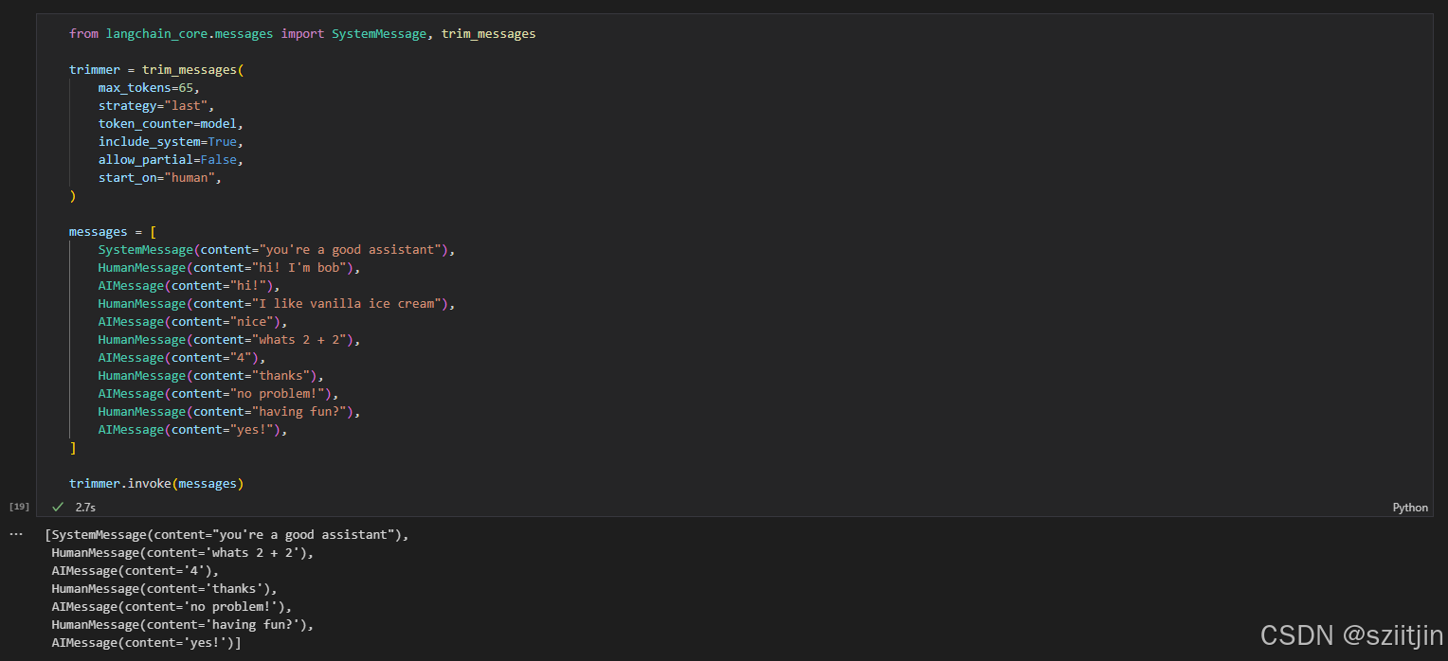Click the include_system True value
1448x661 pixels.
pyautogui.click(x=222, y=142)
